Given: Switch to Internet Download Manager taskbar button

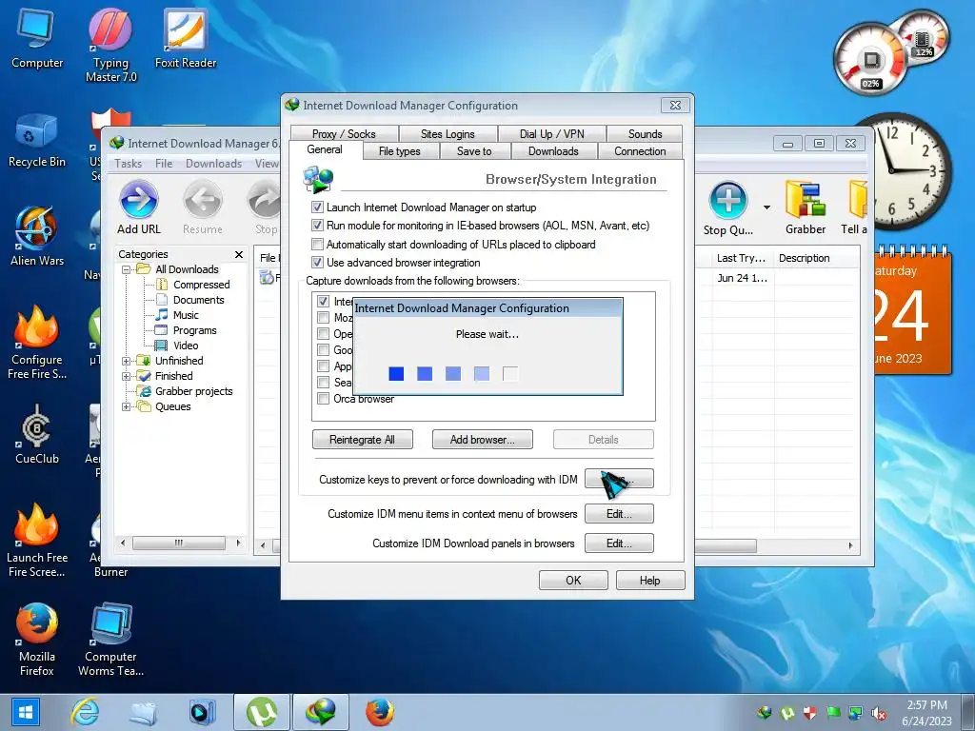Looking at the screenshot, I should point(321,712).
